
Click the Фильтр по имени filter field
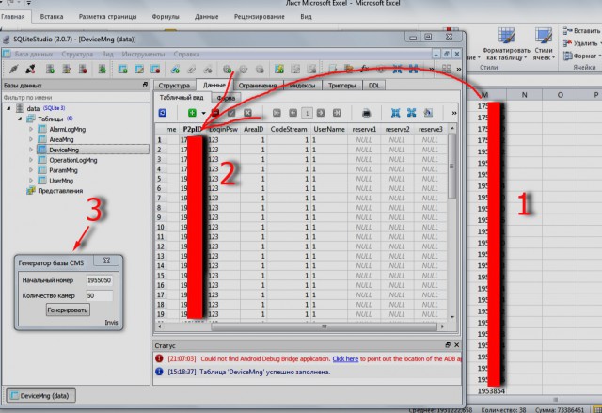[x=75, y=98]
